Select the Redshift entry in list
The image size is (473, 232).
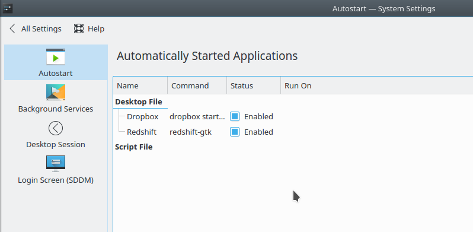(142, 132)
